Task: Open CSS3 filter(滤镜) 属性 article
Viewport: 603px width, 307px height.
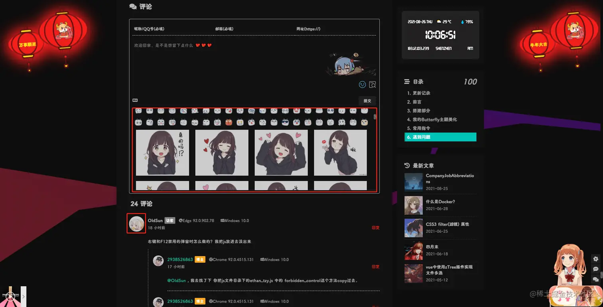Action: [447, 224]
